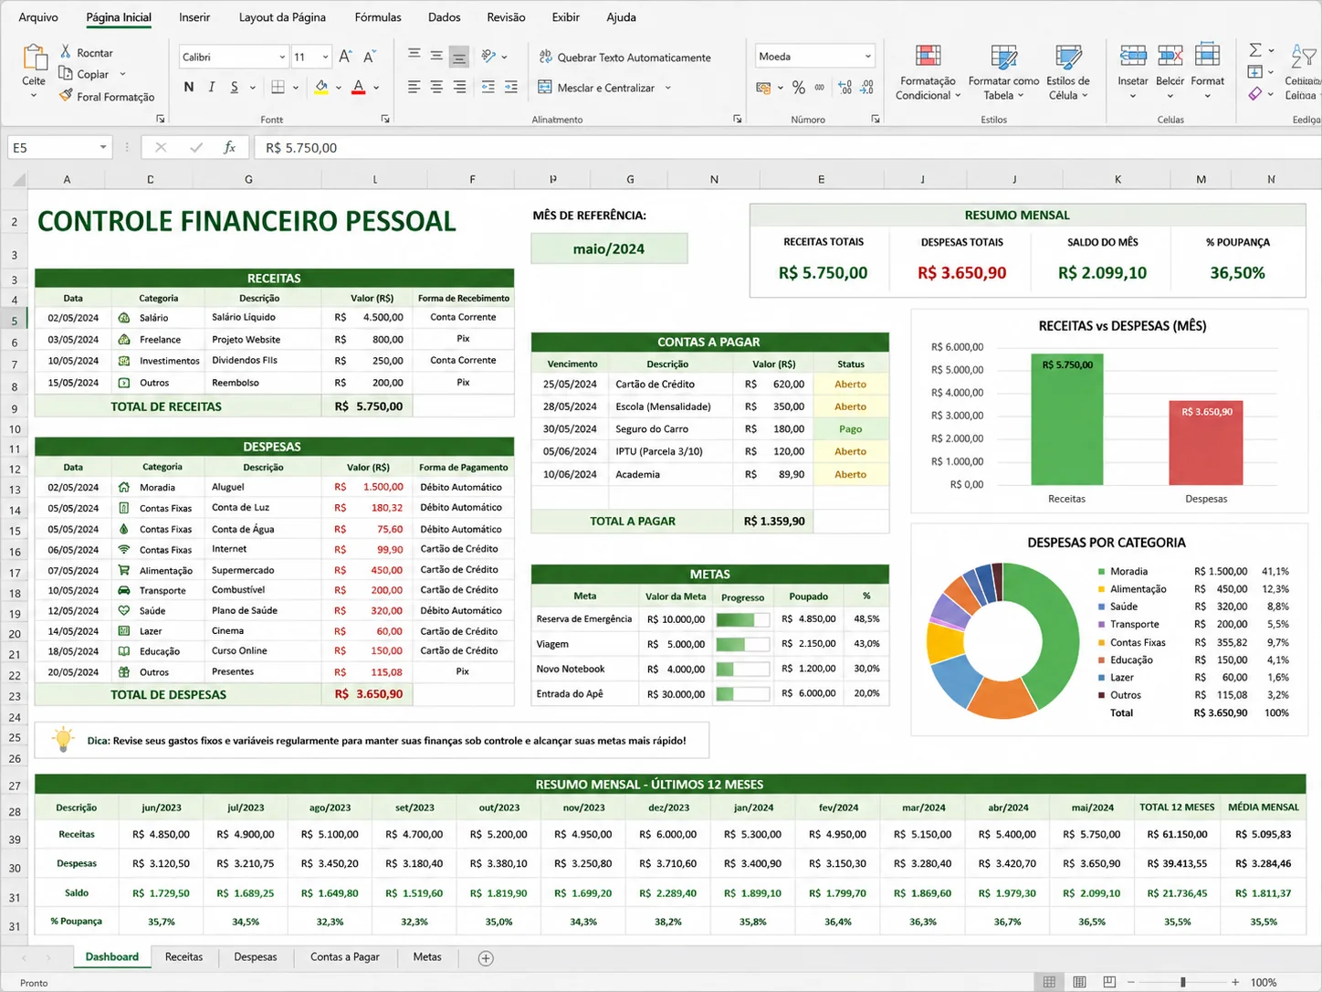The height and width of the screenshot is (992, 1322).
Task: Align cell text to the right
Action: pos(459,88)
